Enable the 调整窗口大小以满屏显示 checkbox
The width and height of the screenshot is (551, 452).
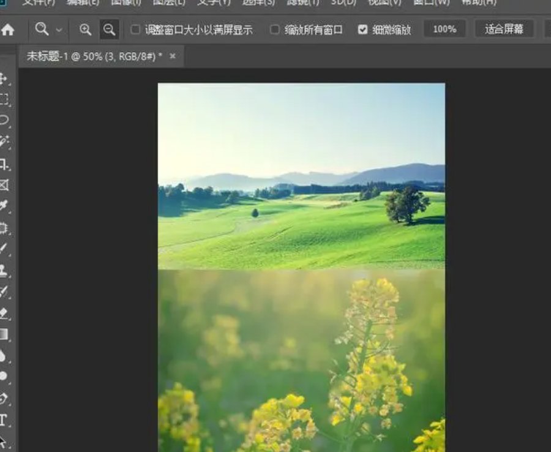pyautogui.click(x=134, y=29)
